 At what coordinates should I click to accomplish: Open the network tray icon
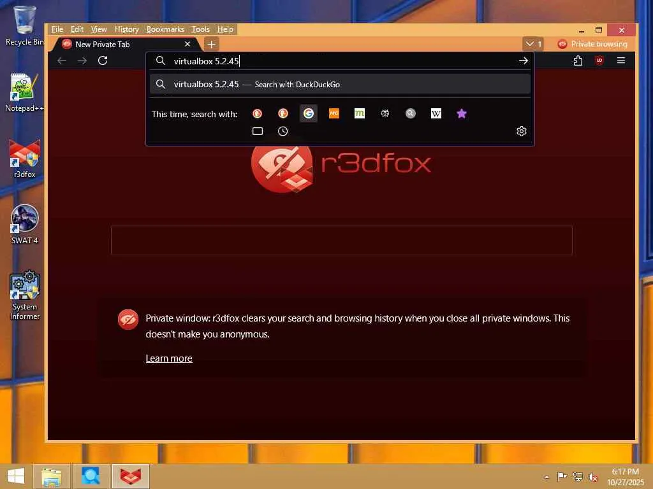pyautogui.click(x=578, y=476)
